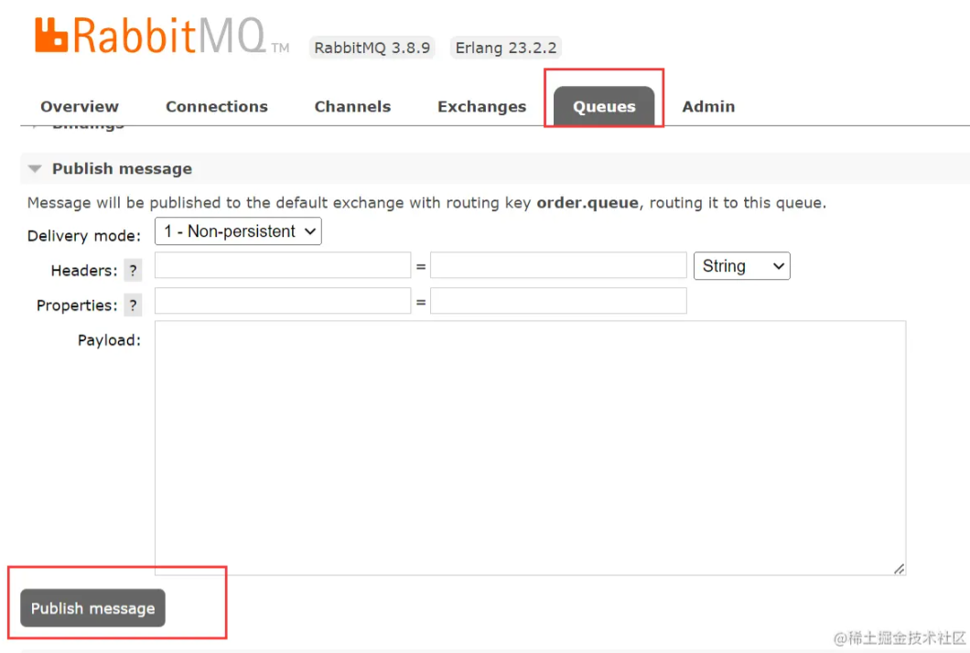Switch to the Connections tab

(217, 106)
